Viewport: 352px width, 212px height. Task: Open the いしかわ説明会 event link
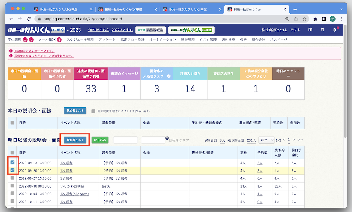pos(72,186)
